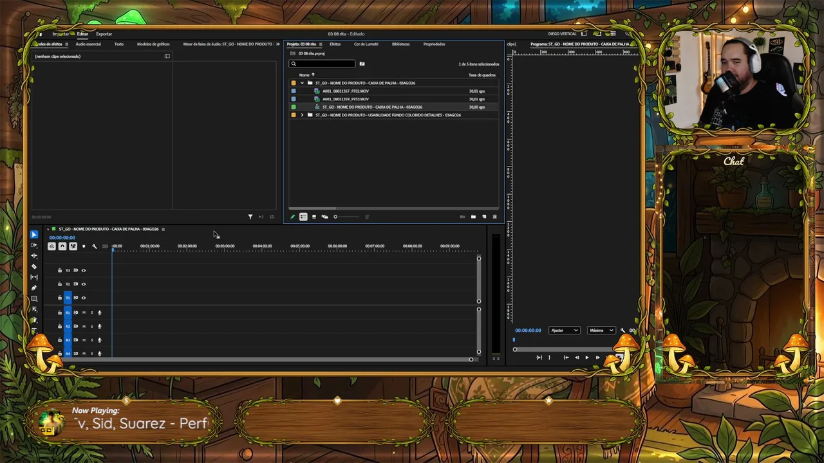Open the effect controls panel menu
The image size is (824, 463).
[66, 44]
